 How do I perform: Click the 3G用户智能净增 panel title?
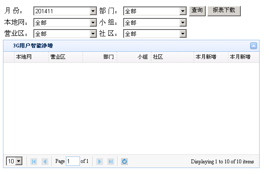tap(33, 46)
